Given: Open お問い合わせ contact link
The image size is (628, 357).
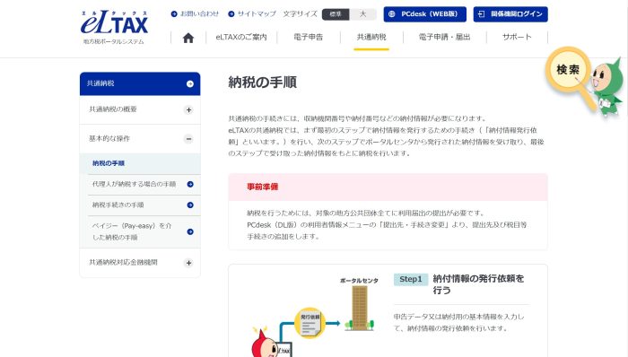Looking at the screenshot, I should [195, 13].
